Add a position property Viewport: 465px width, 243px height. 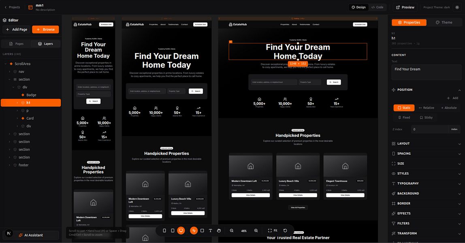tap(452, 98)
